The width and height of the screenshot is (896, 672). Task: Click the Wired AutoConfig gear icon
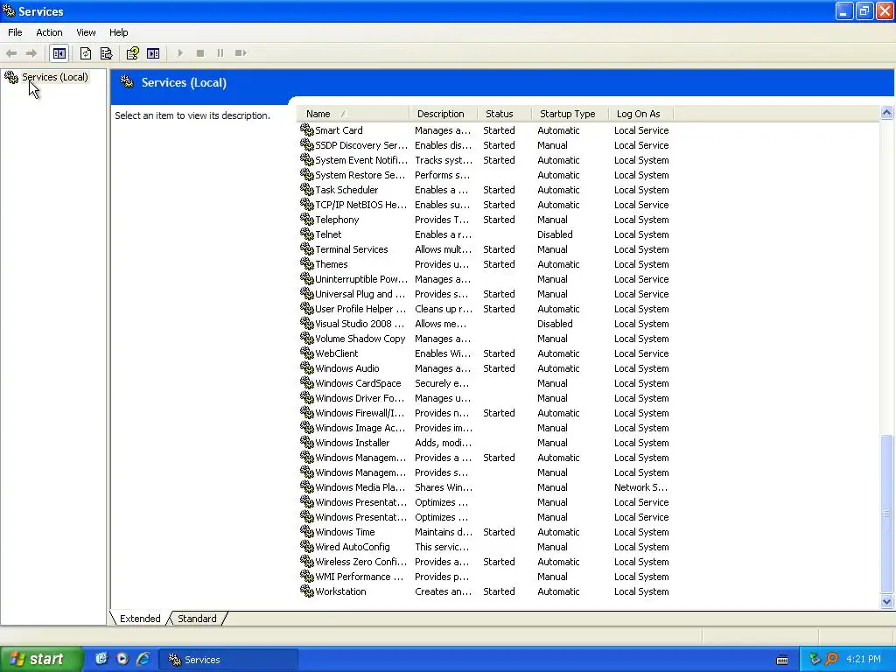click(307, 546)
